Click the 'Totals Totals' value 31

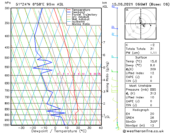click(x=152, y=49)
